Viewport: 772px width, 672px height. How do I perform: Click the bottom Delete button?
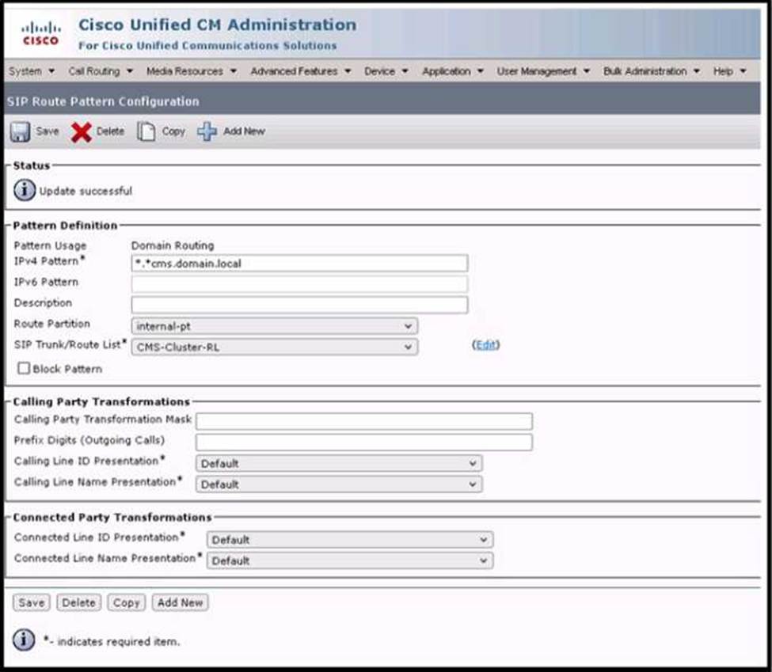click(78, 602)
